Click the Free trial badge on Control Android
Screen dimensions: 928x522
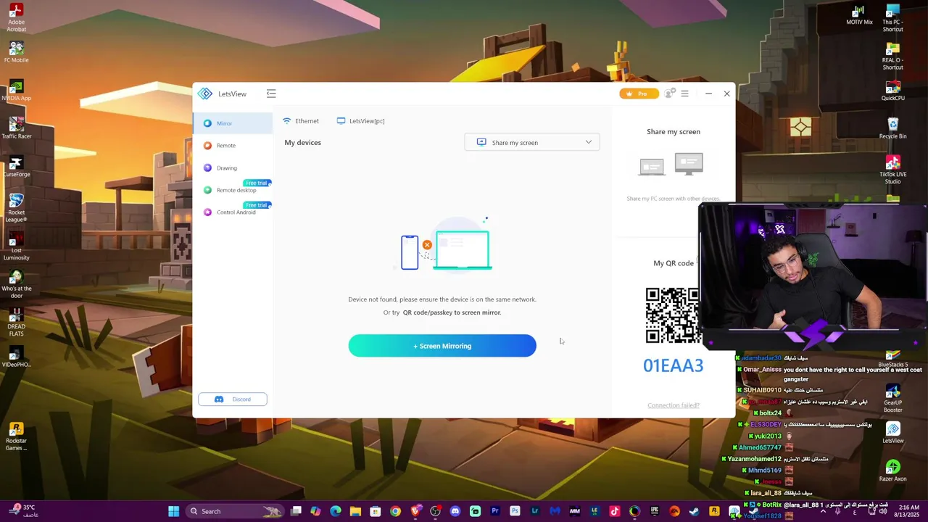[x=257, y=205]
